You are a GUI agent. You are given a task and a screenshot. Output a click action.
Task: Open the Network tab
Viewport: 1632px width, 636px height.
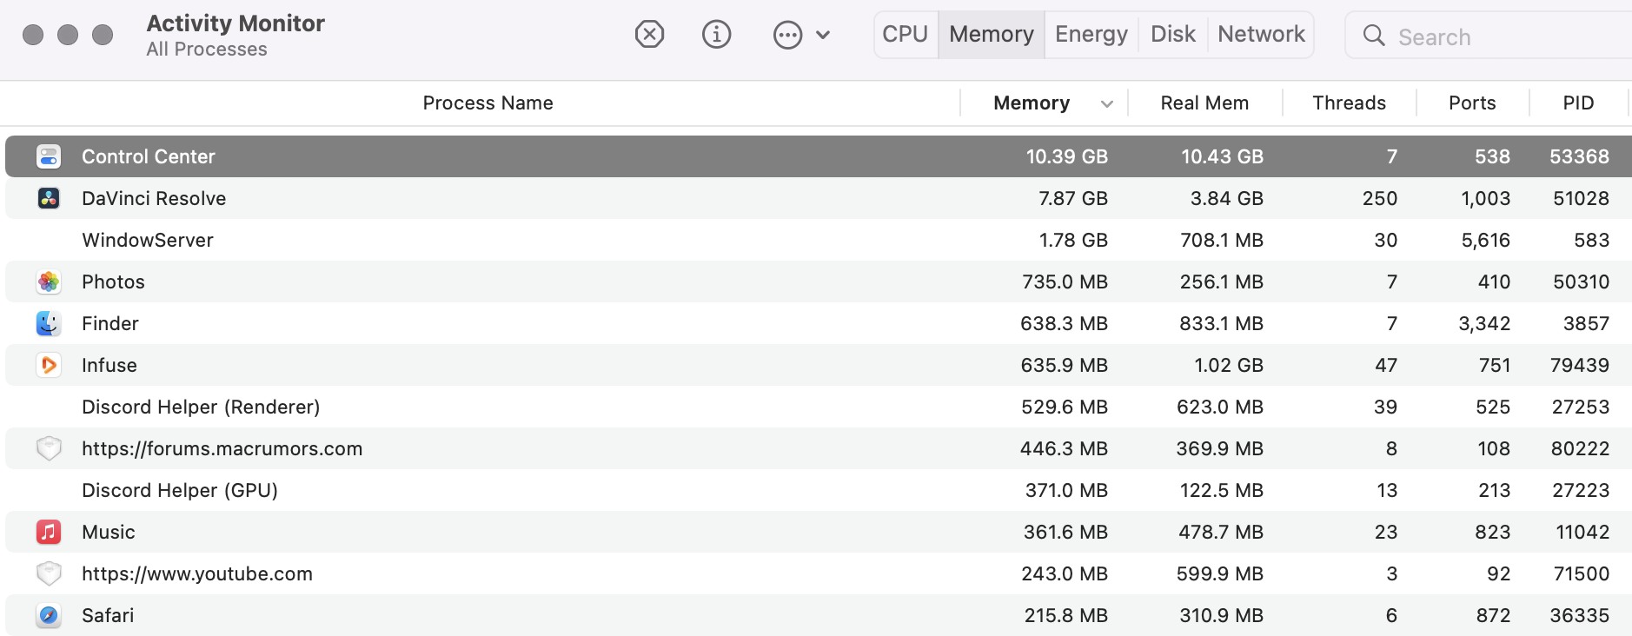[x=1261, y=35]
